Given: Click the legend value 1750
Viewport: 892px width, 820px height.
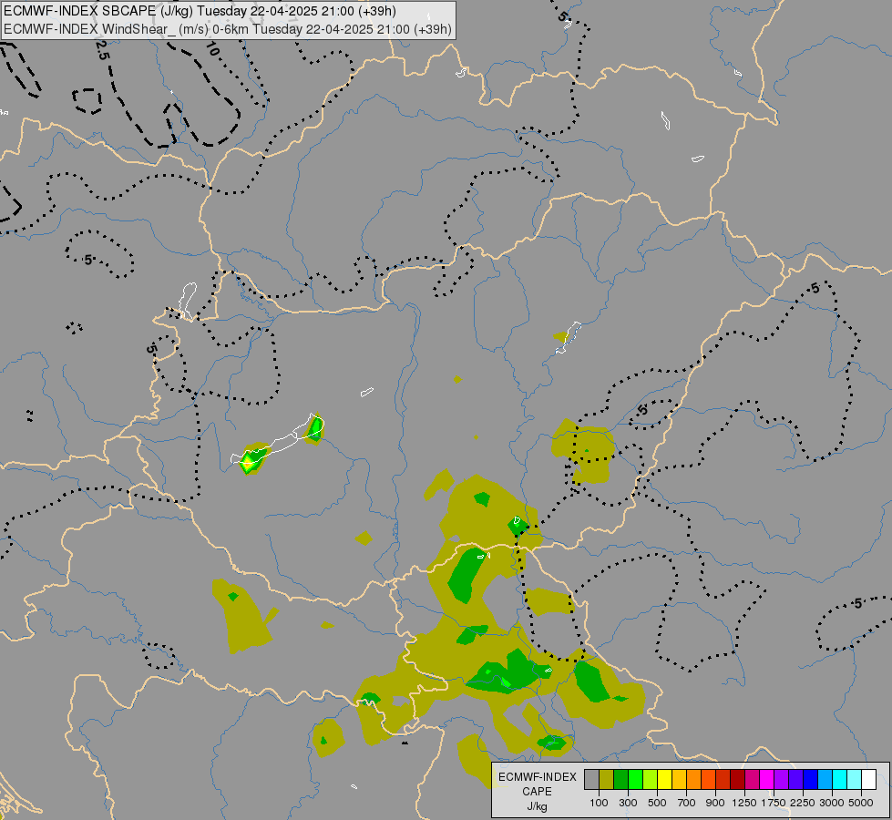Looking at the screenshot, I should (774, 803).
